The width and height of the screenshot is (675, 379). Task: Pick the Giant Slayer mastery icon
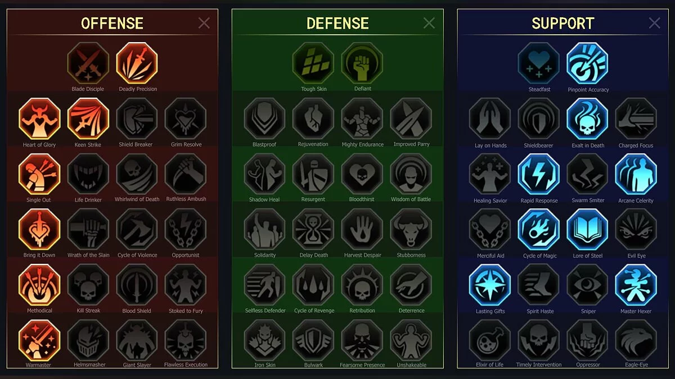137,340
